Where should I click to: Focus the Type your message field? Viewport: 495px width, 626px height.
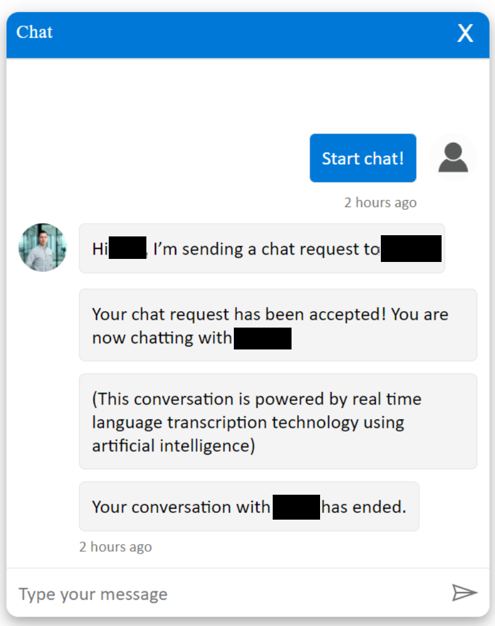pos(225,594)
